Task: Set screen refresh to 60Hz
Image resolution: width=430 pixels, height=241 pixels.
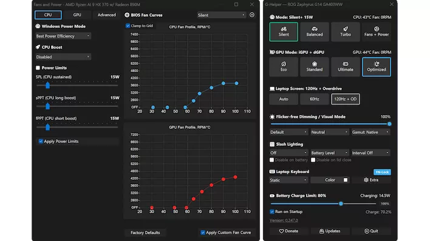Action: 315,99
